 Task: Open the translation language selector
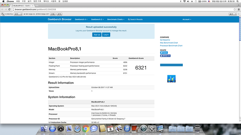18,14
